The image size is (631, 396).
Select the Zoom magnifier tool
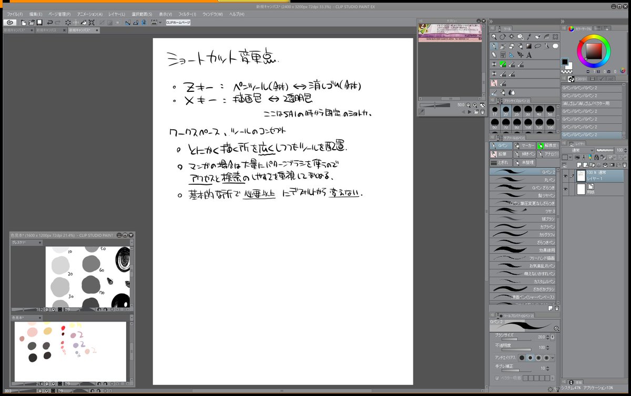[494, 36]
